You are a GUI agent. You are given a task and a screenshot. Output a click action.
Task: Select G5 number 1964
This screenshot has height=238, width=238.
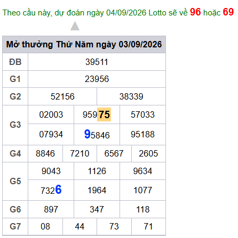97,190
